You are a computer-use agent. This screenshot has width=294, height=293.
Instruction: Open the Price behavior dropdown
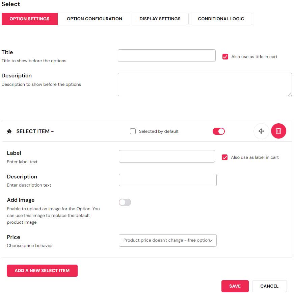(x=167, y=240)
